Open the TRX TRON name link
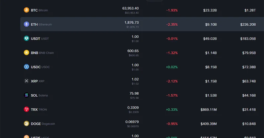 point(39,110)
